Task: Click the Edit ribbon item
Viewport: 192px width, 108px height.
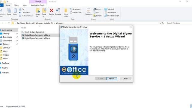Action: [96, 13]
